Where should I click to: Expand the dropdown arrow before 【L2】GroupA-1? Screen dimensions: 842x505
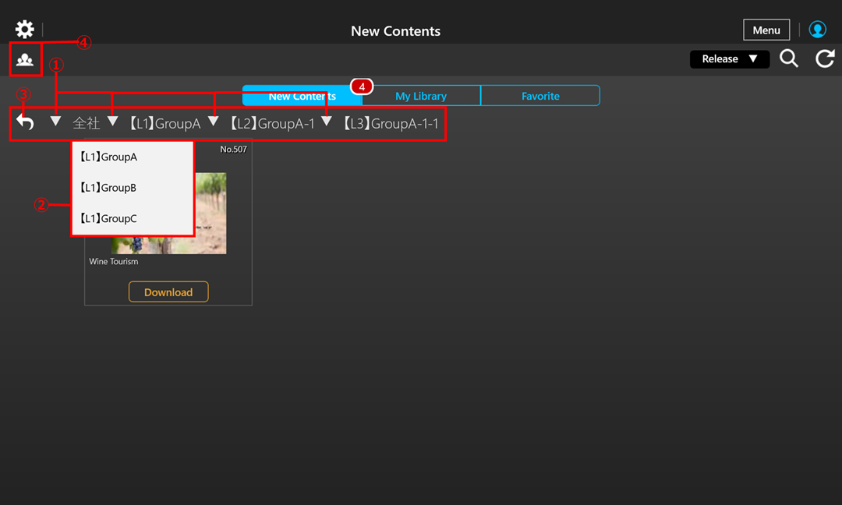pyautogui.click(x=213, y=122)
